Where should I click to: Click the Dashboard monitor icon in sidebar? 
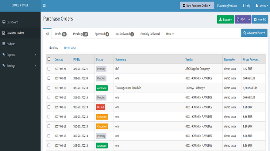tap(4, 22)
